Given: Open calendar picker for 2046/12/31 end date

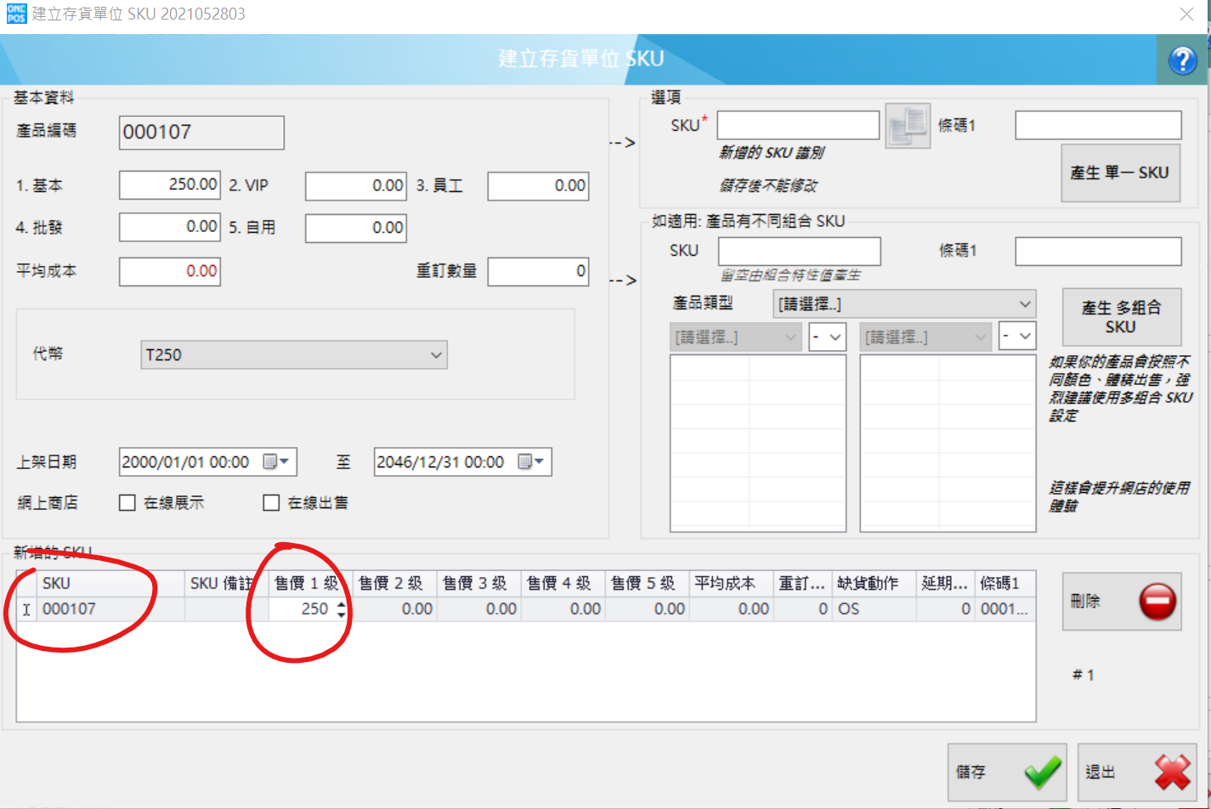Looking at the screenshot, I should pyautogui.click(x=531, y=461).
